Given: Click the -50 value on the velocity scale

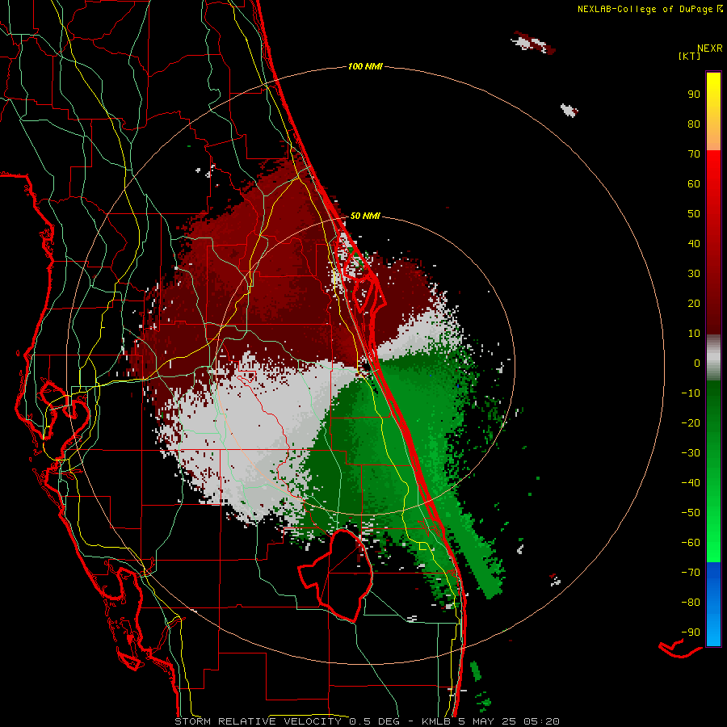Looking at the screenshot, I should point(691,512).
